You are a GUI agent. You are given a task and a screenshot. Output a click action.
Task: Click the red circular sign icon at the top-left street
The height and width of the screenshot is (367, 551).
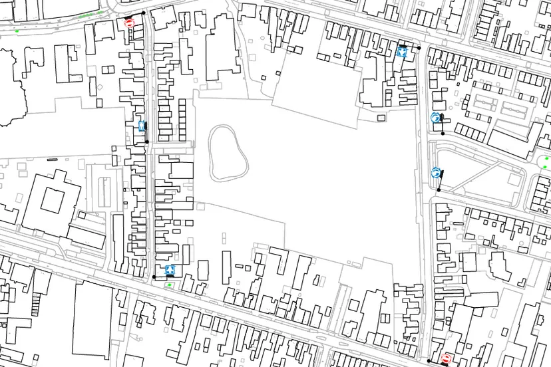[x=130, y=23]
